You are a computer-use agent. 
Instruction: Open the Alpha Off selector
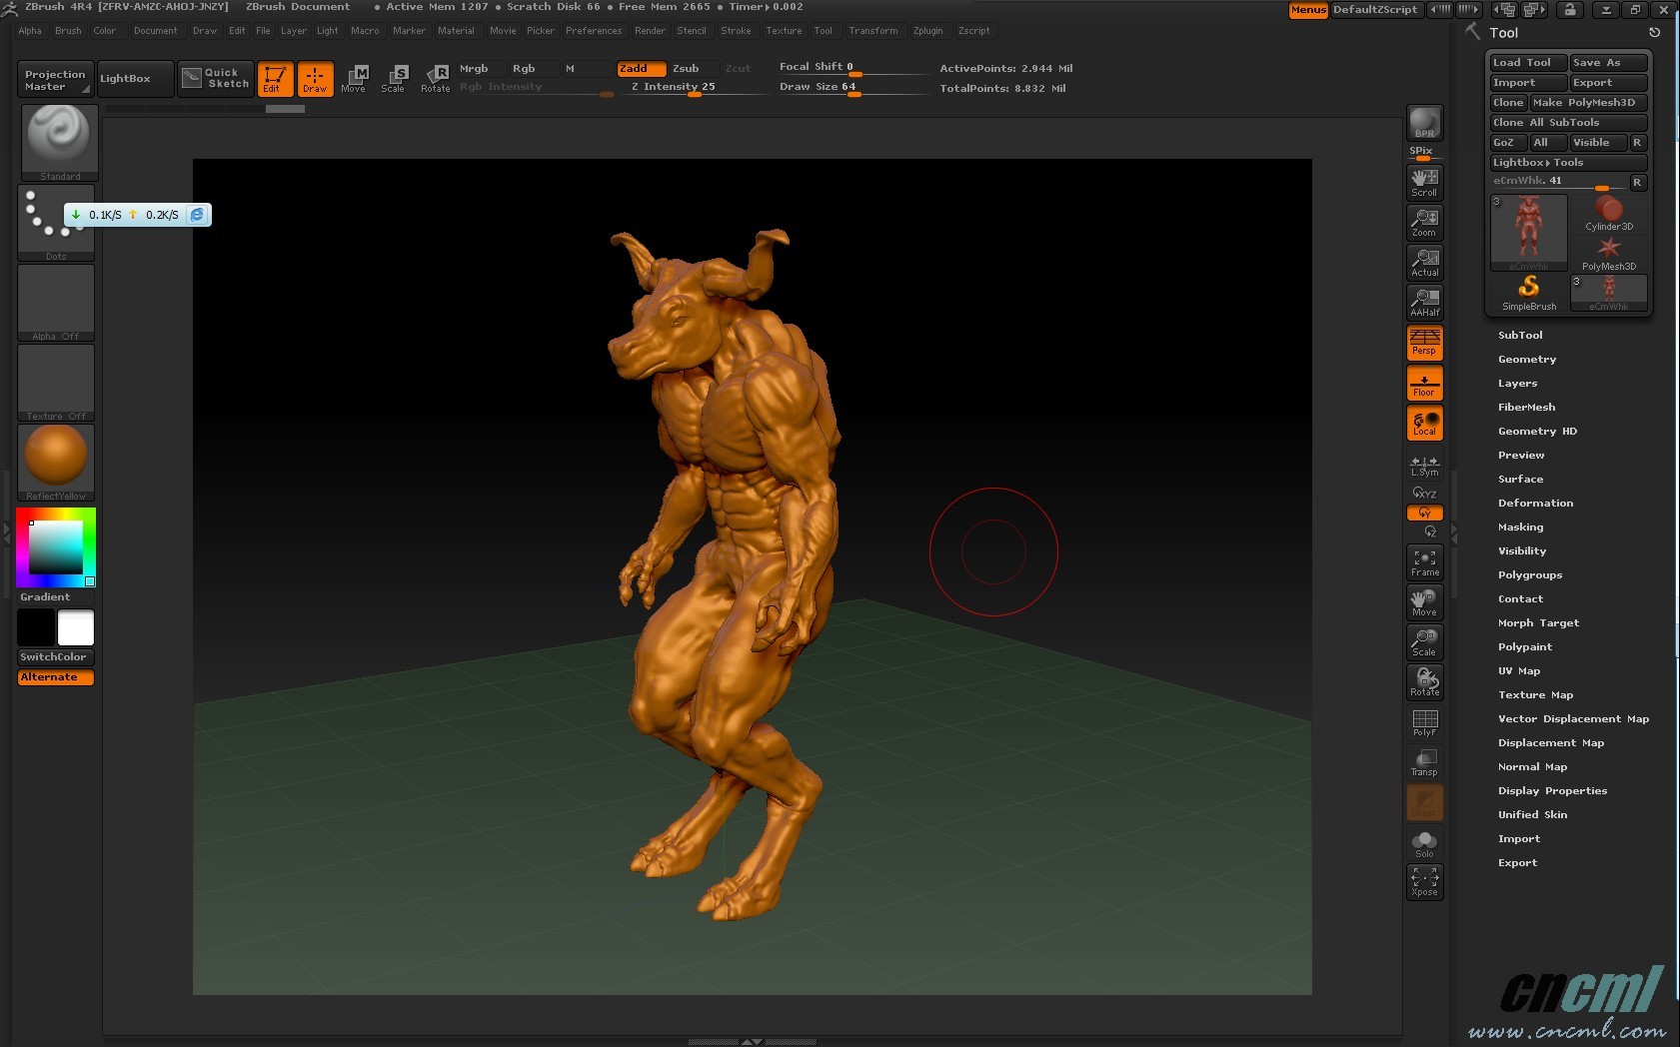tap(56, 303)
